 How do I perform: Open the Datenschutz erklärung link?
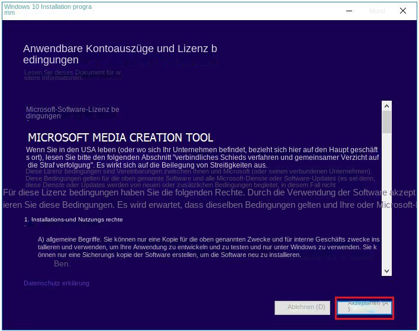pyautogui.click(x=56, y=283)
